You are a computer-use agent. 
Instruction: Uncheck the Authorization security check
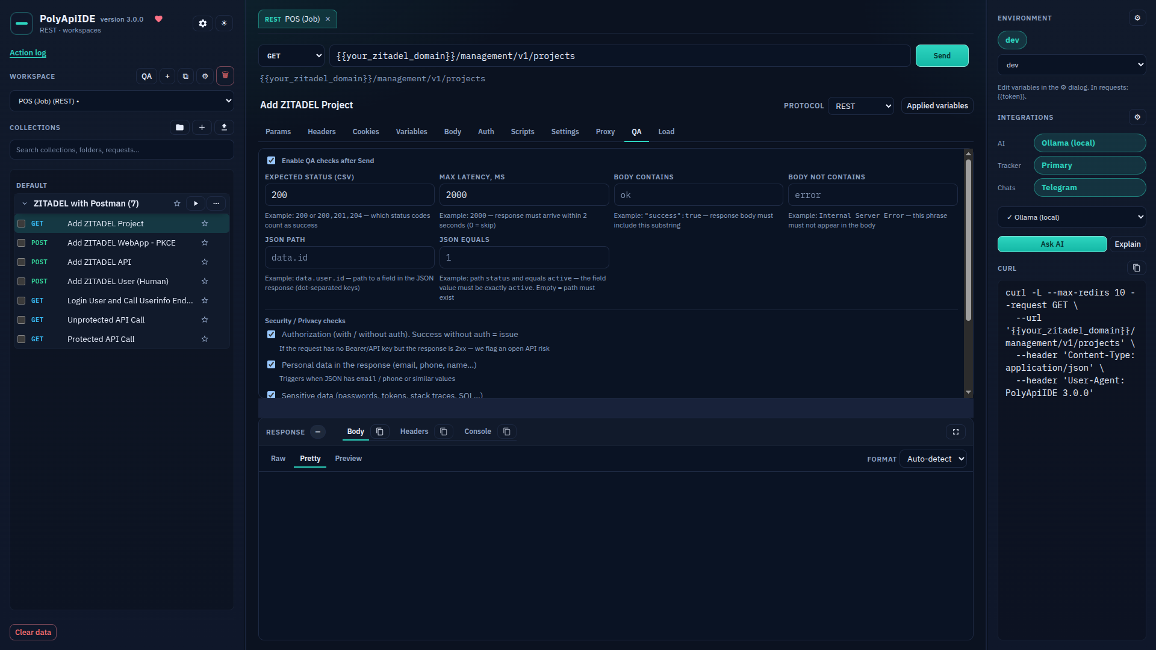(272, 335)
